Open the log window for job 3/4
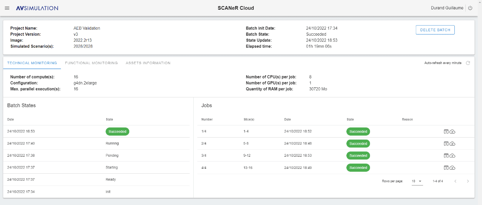The height and width of the screenshot is (205, 482). tap(446, 156)
